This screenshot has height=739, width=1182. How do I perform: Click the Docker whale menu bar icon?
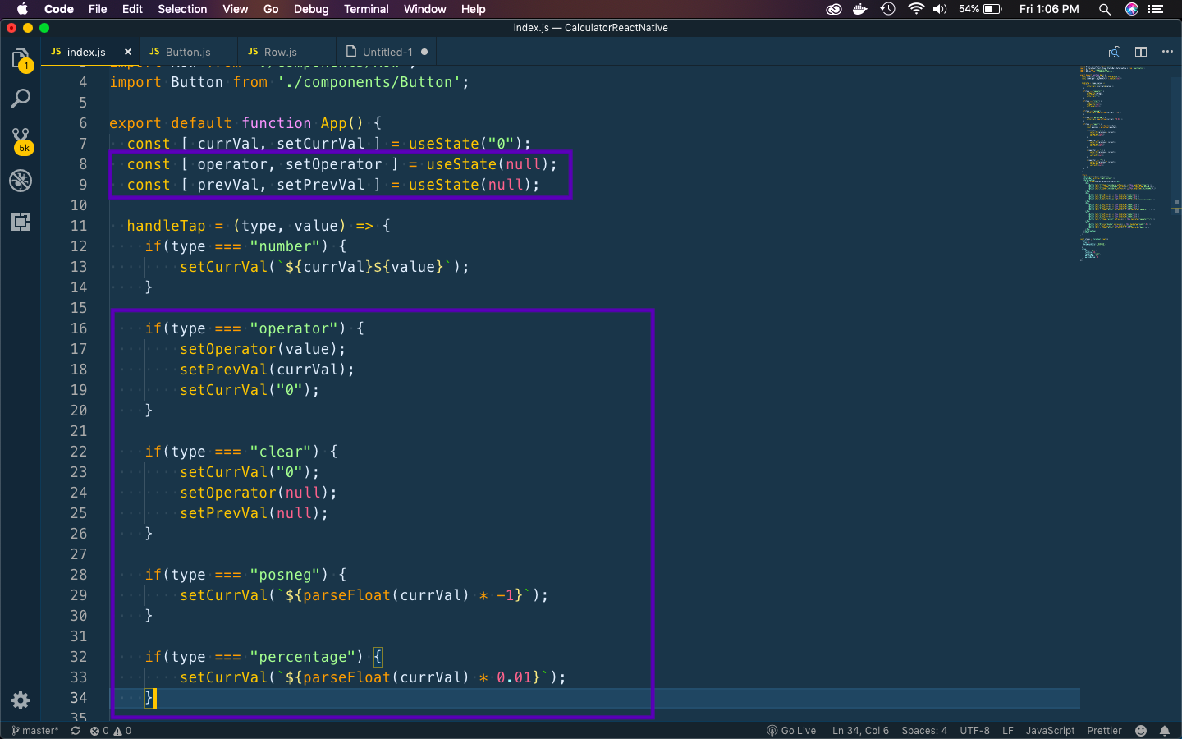coord(860,9)
